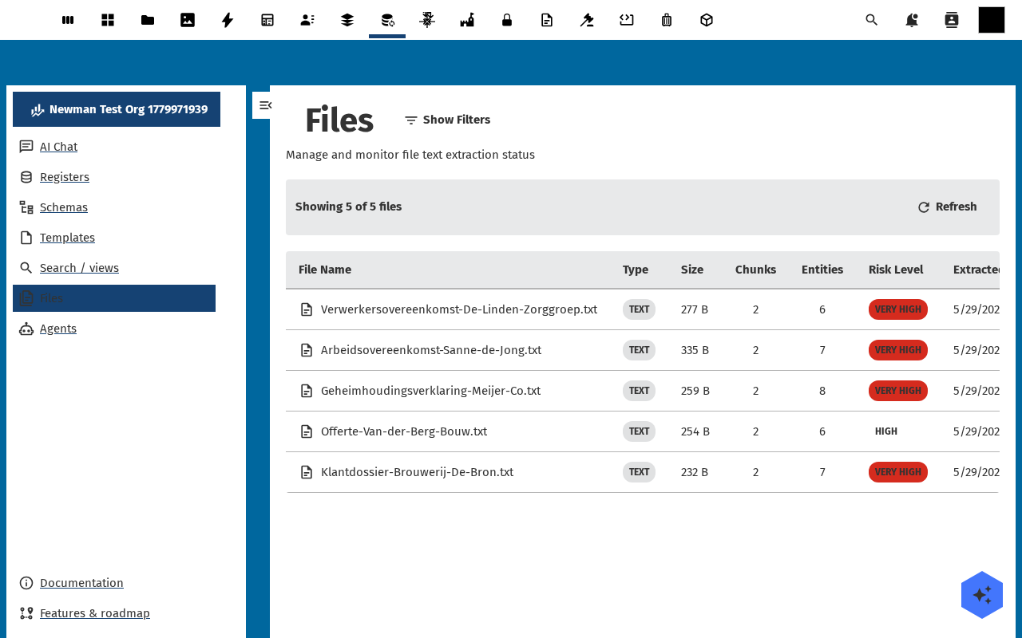Click the Refresh button
The height and width of the screenshot is (638, 1022).
(x=947, y=207)
